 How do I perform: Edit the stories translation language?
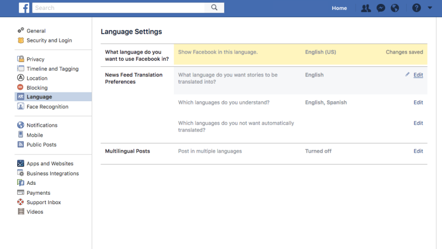[418, 75]
